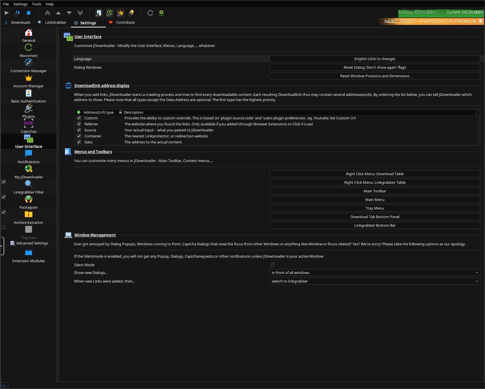Click the Main Toolbar customization button

[375, 191]
